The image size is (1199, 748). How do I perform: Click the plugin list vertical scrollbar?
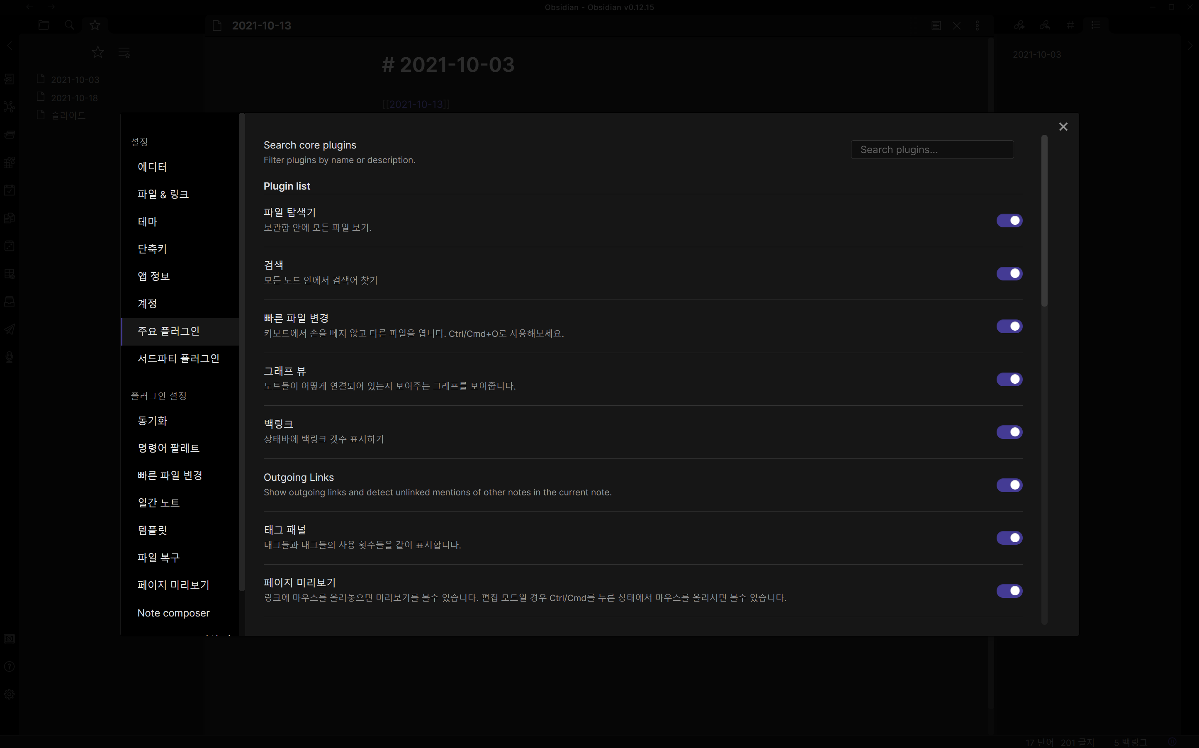click(x=1044, y=221)
